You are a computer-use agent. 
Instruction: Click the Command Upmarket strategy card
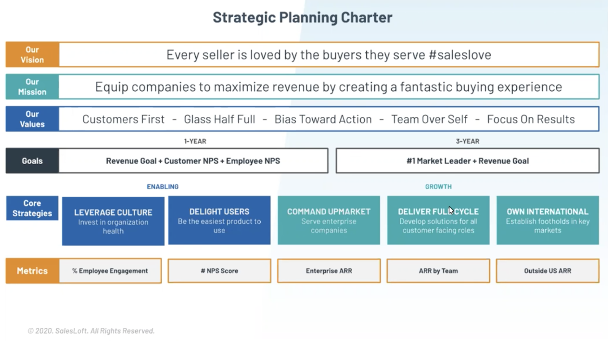(x=329, y=220)
